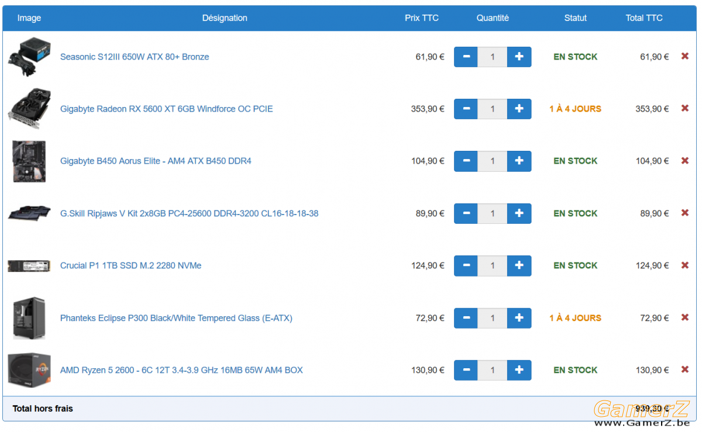This screenshot has height=432, width=702.
Task: Increase quantity of Crucial P1 1TB SSD
Action: (x=519, y=265)
